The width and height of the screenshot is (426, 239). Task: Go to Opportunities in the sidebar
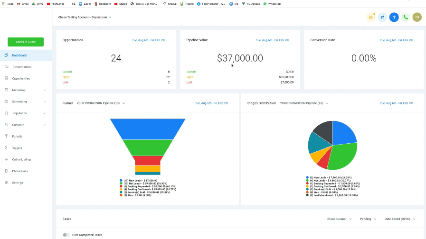pyautogui.click(x=21, y=79)
